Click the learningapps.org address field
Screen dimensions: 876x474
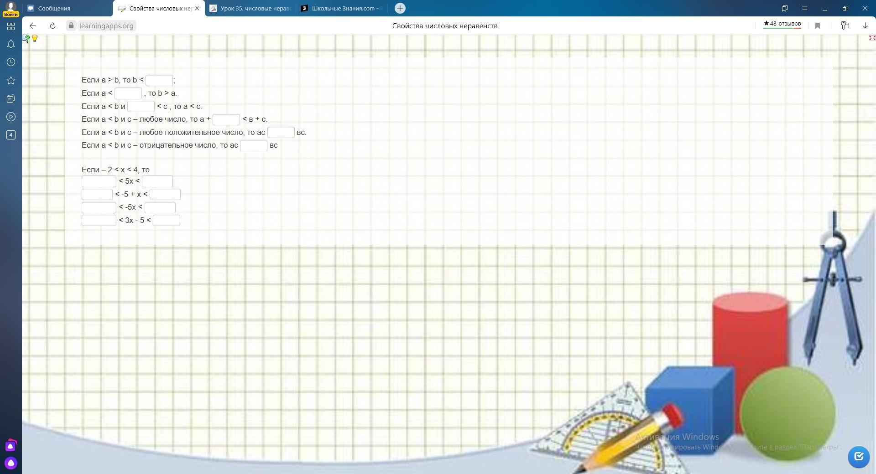pyautogui.click(x=106, y=26)
